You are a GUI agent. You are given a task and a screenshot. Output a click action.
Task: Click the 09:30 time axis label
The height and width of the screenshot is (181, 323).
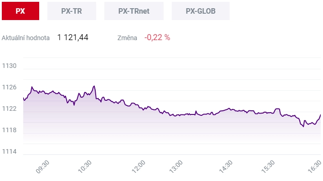[43, 167]
